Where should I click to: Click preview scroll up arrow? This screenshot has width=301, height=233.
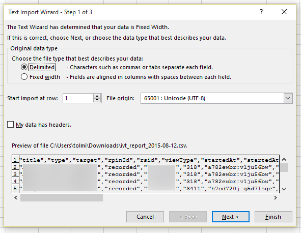(284, 159)
